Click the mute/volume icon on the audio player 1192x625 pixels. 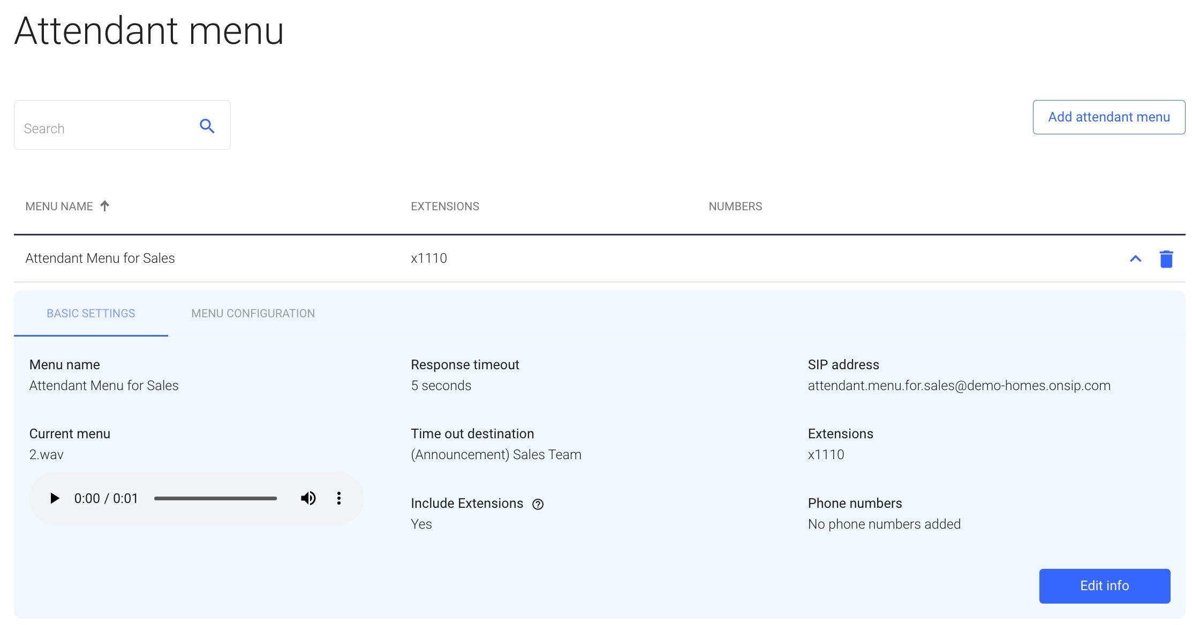(308, 498)
